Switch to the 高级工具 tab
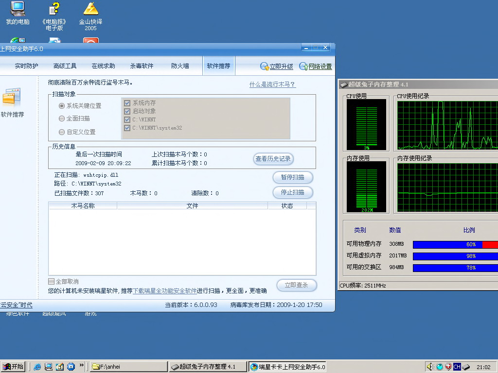The image size is (498, 373). click(65, 66)
